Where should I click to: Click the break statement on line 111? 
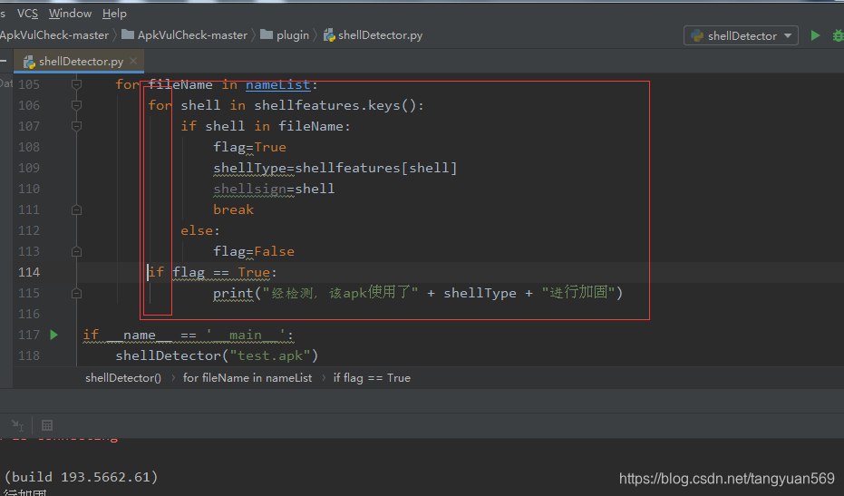[x=233, y=209]
